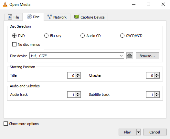The width and height of the screenshot is (170, 139).
Task: Choose the Audio CD disc option
Action: click(x=82, y=36)
